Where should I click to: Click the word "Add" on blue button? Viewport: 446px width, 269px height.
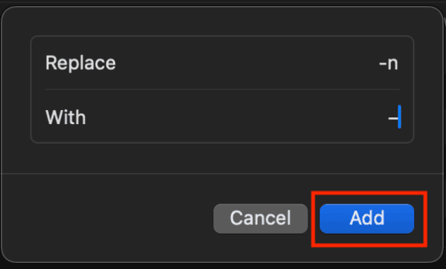pos(367,218)
